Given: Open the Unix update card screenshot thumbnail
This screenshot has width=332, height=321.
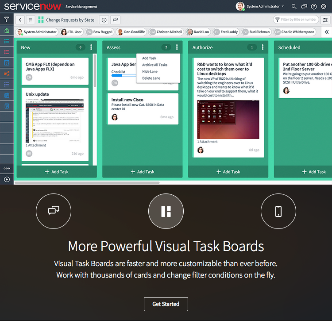Looking at the screenshot, I should tap(54, 121).
